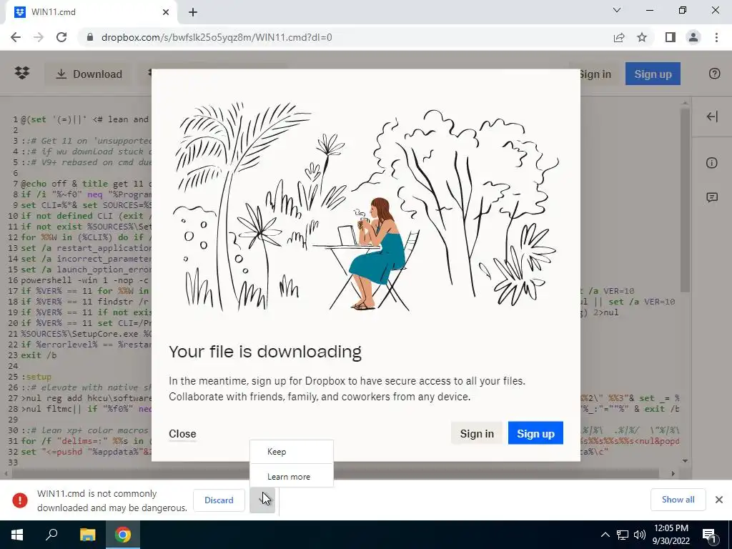Screen dimensions: 732x549
Task: Click the Download button in the Dropbox header
Action: (x=89, y=74)
